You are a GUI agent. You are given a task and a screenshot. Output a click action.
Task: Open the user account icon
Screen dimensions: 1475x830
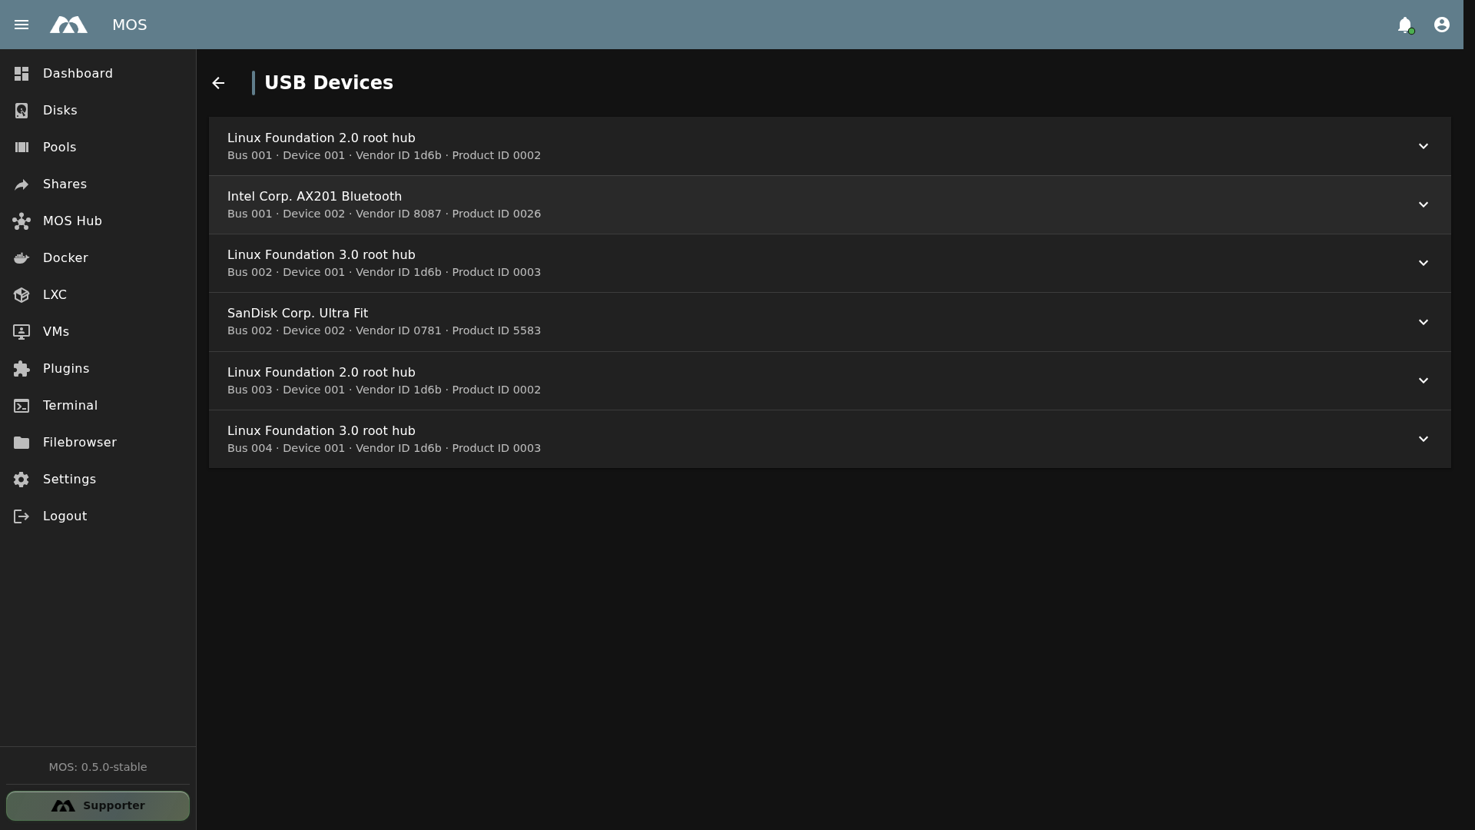pos(1442,25)
